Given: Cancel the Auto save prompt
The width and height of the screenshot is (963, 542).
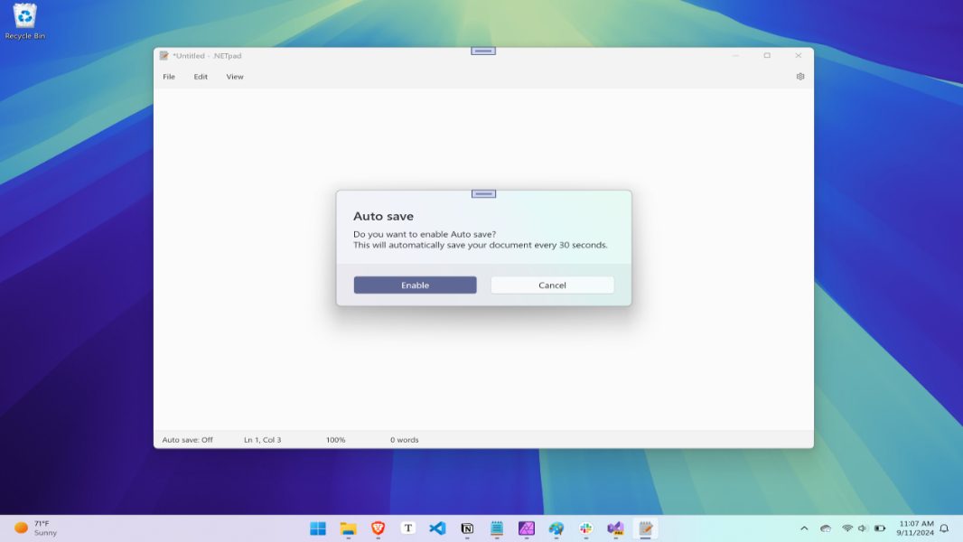Looking at the screenshot, I should [x=552, y=284].
